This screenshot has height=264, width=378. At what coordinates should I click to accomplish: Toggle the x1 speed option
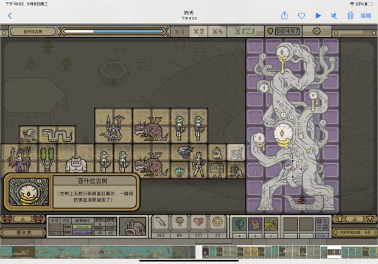pos(180,32)
